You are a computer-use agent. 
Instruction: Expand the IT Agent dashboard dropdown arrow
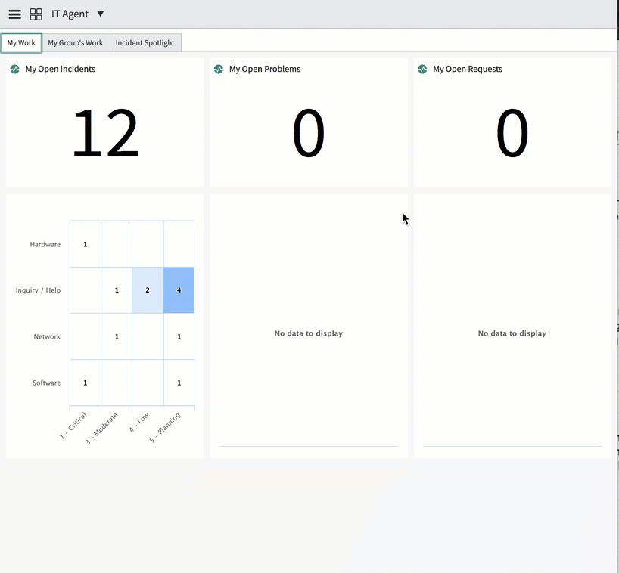pos(101,14)
